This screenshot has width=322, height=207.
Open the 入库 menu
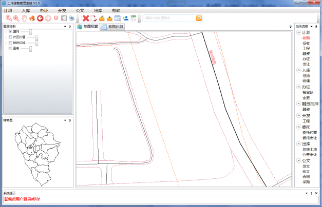pos(26,10)
